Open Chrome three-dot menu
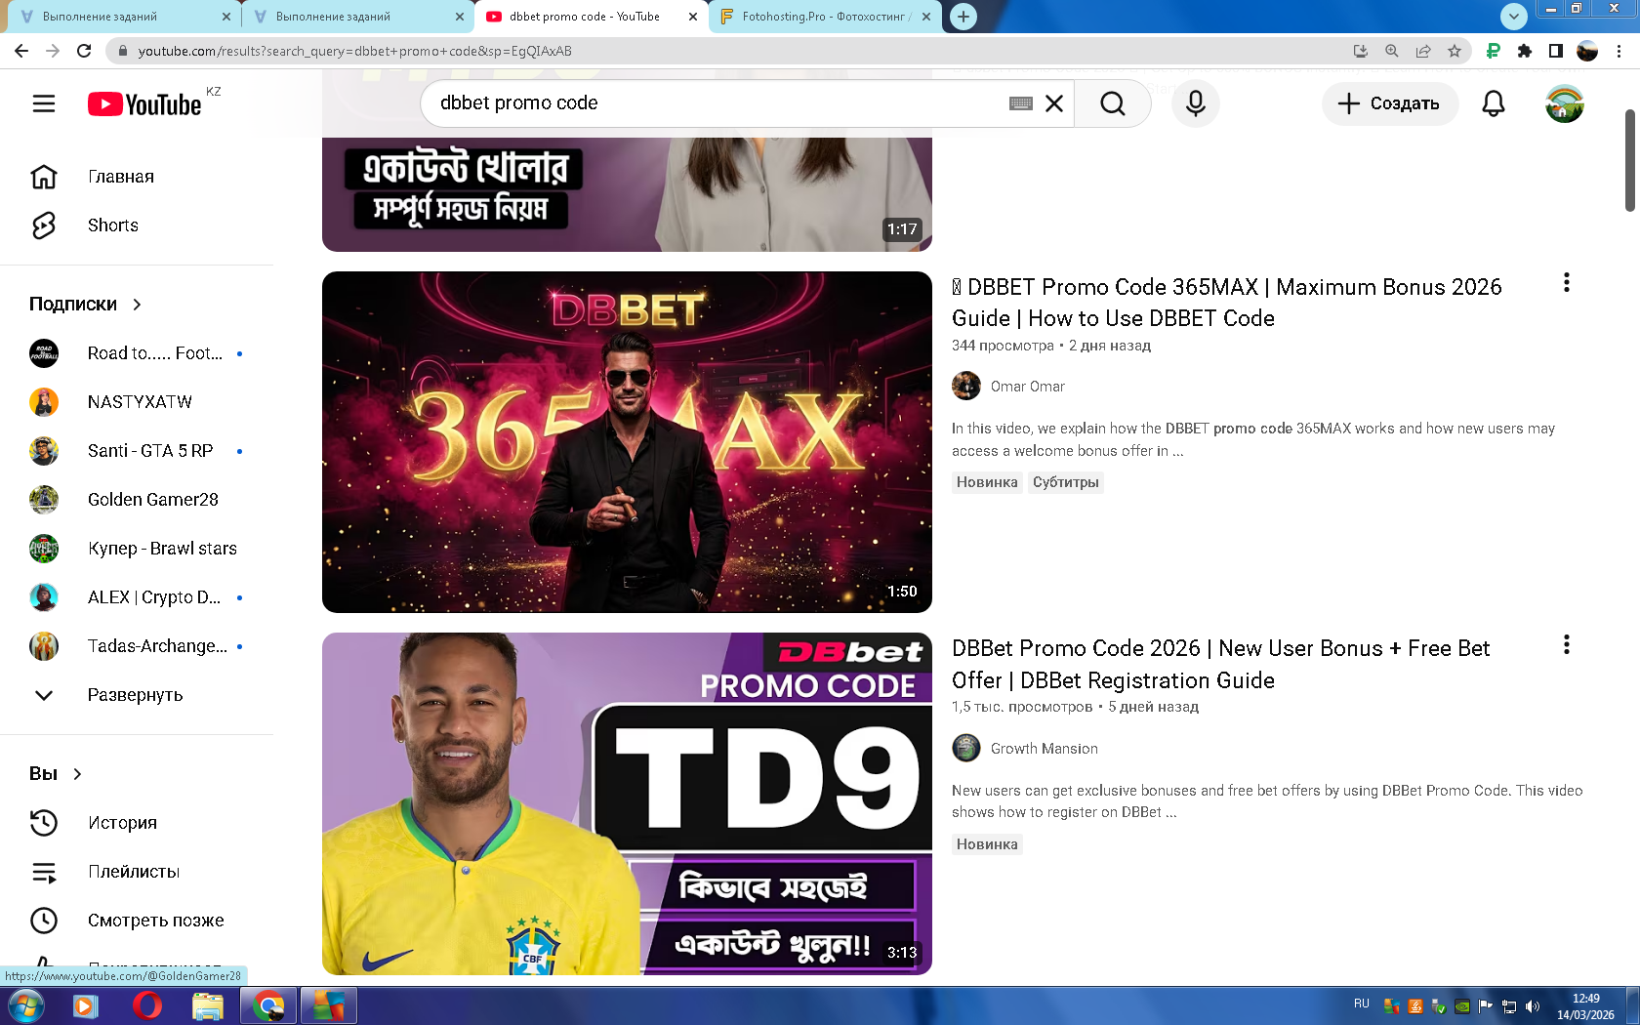The image size is (1640, 1025). pos(1619,51)
